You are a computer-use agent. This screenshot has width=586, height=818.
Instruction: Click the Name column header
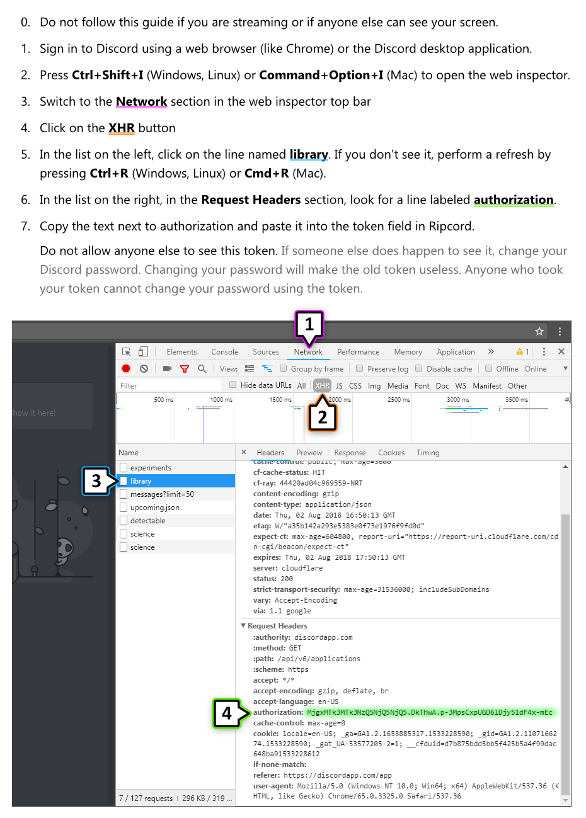176,453
